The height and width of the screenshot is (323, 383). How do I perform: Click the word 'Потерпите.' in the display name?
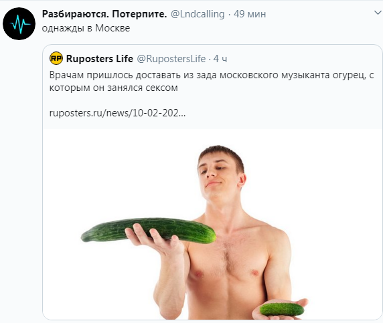[139, 14]
